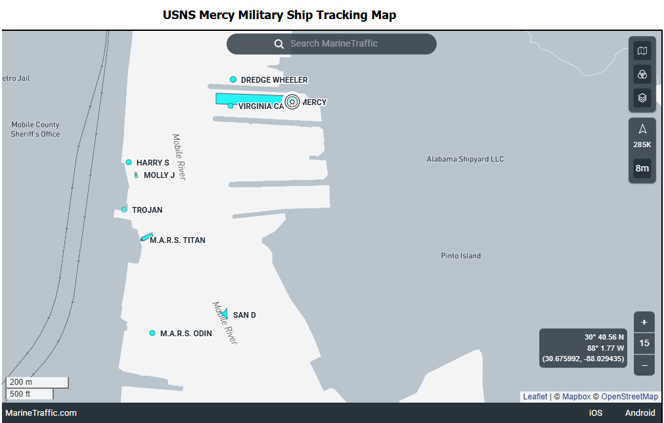
Task: Open the OpenStreetMap attribution link
Action: pos(629,397)
